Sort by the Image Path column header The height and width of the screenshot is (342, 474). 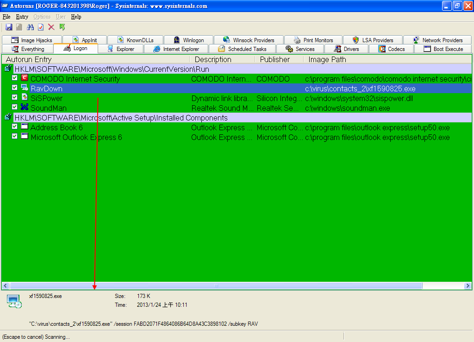click(387, 59)
